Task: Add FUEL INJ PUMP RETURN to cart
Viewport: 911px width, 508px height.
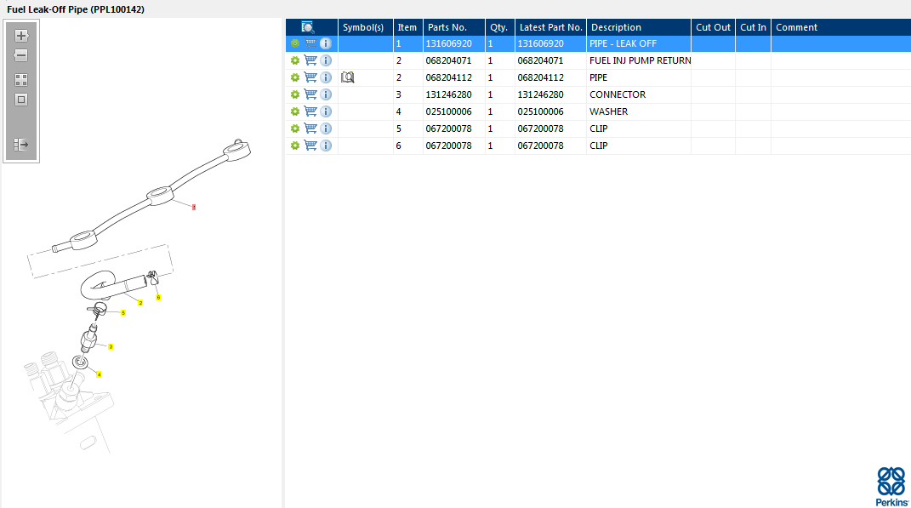Action: coord(310,60)
